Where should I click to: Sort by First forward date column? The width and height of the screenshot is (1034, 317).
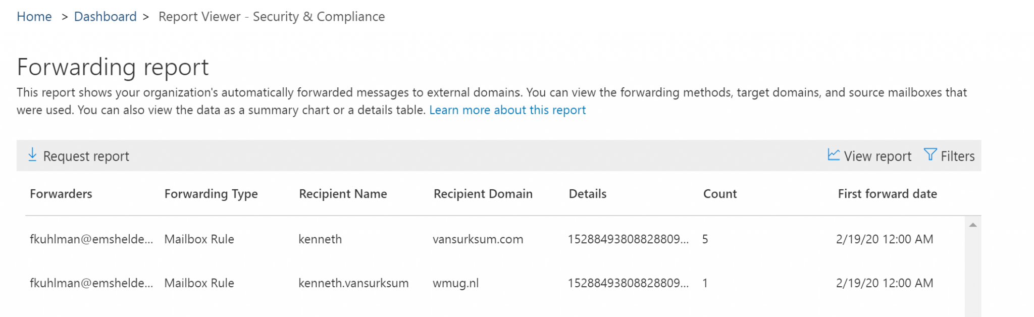(x=887, y=194)
